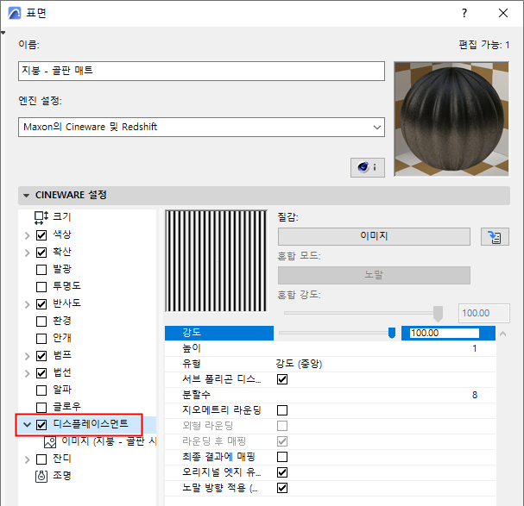The width and height of the screenshot is (524, 506).
Task: Click the scroll up arrow beside 강도
Action: (x=503, y=334)
